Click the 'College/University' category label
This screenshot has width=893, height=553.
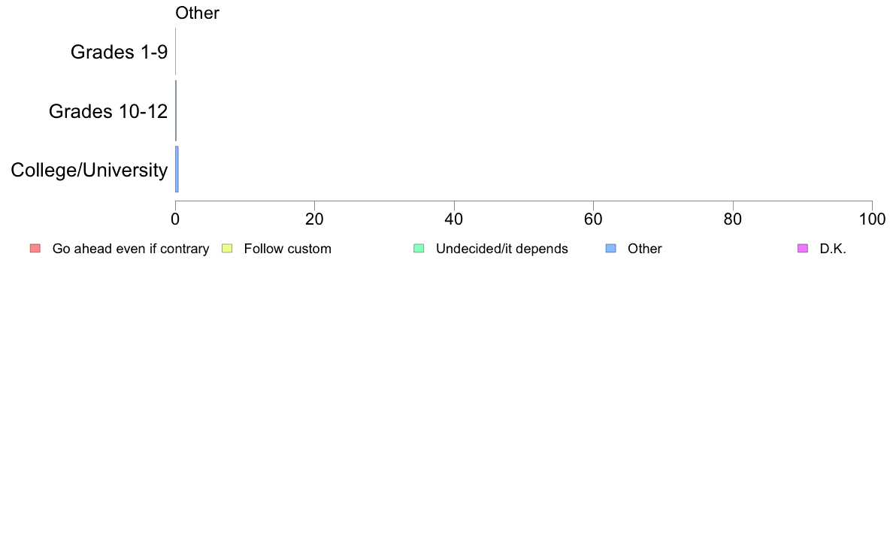[89, 170]
